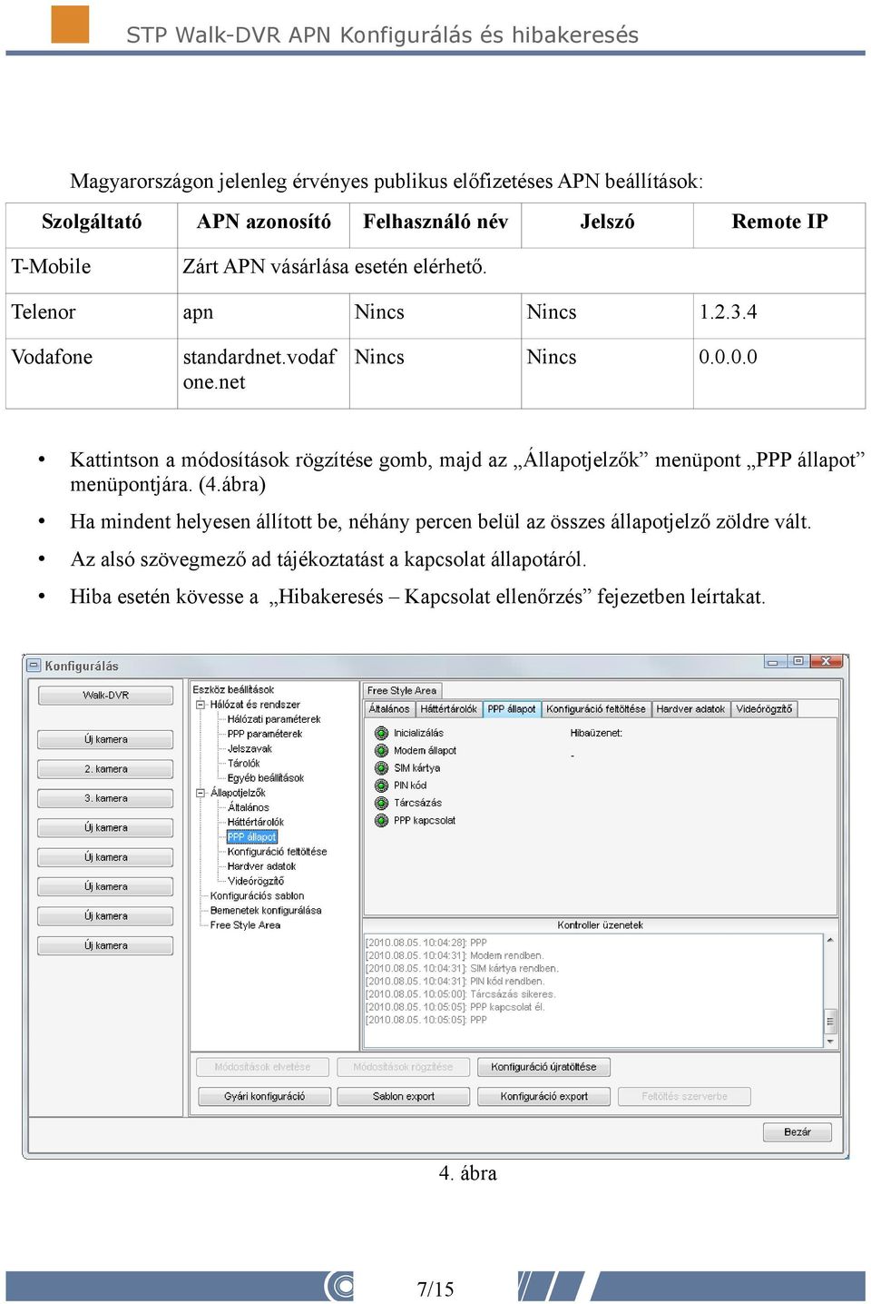871x1304 pixels.
Task: Select the Free Style Area tree item
Action: tap(245, 925)
